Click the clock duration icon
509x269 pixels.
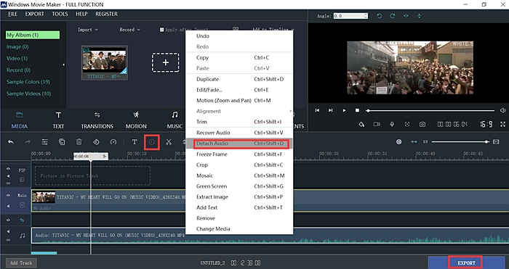(151, 142)
